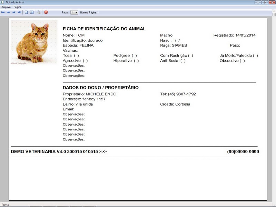
Task: Click the vertical scrollbar up arrow
Action: pos(274,11)
